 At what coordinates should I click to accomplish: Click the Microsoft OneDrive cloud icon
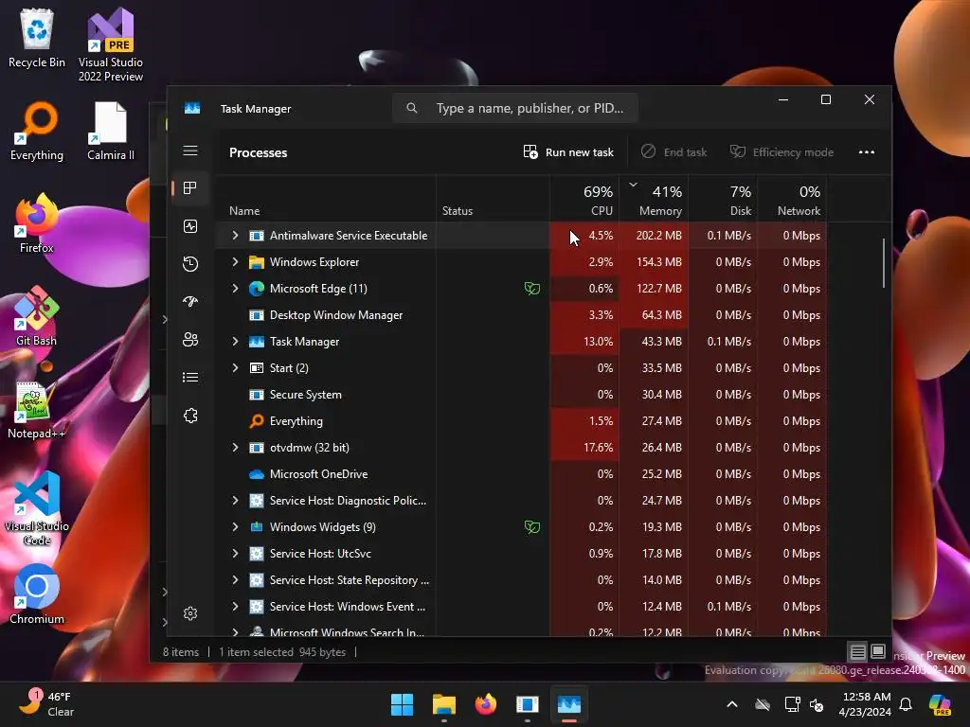pos(256,474)
